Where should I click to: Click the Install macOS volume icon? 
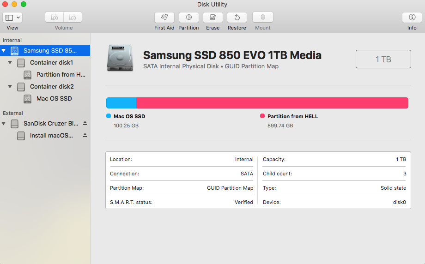click(x=21, y=136)
